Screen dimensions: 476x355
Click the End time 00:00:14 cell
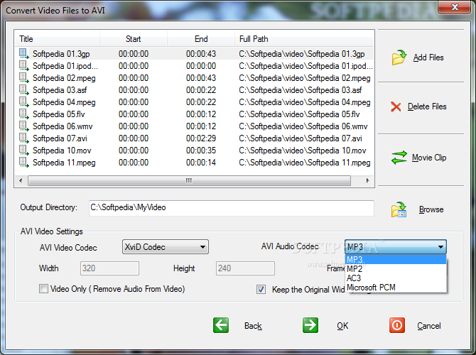click(x=201, y=163)
